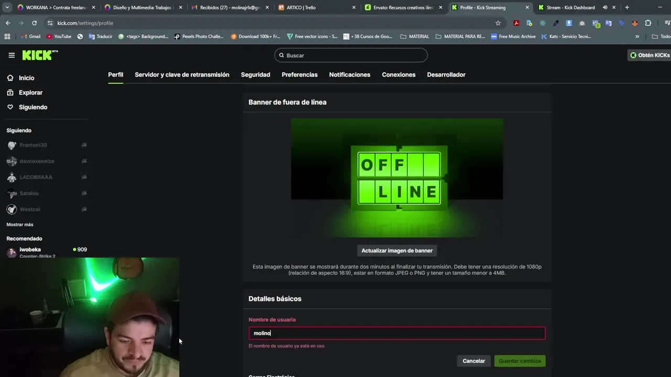This screenshot has height=377, width=671.
Task: Open the MATERIAL bookmarks folder
Action: [414, 37]
